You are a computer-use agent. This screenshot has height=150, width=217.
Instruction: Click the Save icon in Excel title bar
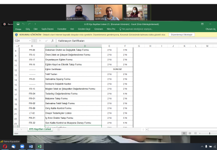pyautogui.click(x=18, y=24)
